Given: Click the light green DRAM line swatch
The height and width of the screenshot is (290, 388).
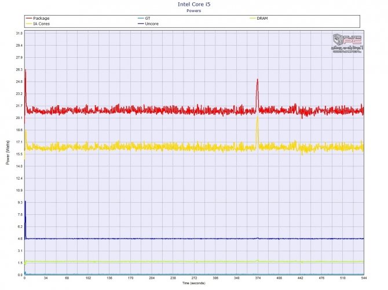Looking at the screenshot, I should point(252,18).
